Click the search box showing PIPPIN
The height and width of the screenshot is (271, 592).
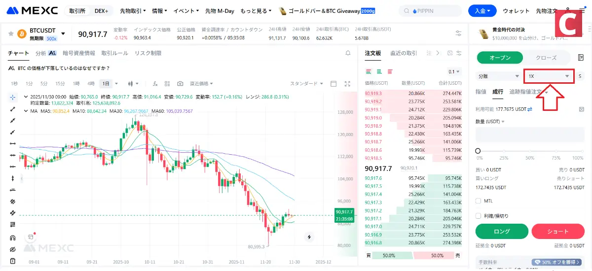(430, 10)
